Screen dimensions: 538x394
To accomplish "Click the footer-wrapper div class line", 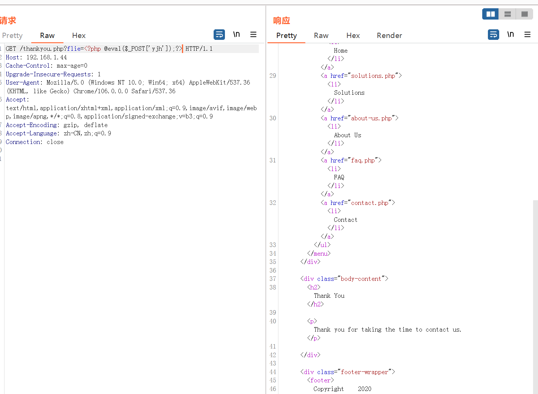I will pyautogui.click(x=348, y=372).
